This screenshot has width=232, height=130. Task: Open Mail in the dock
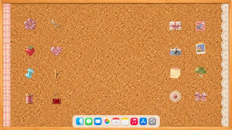coord(98,121)
